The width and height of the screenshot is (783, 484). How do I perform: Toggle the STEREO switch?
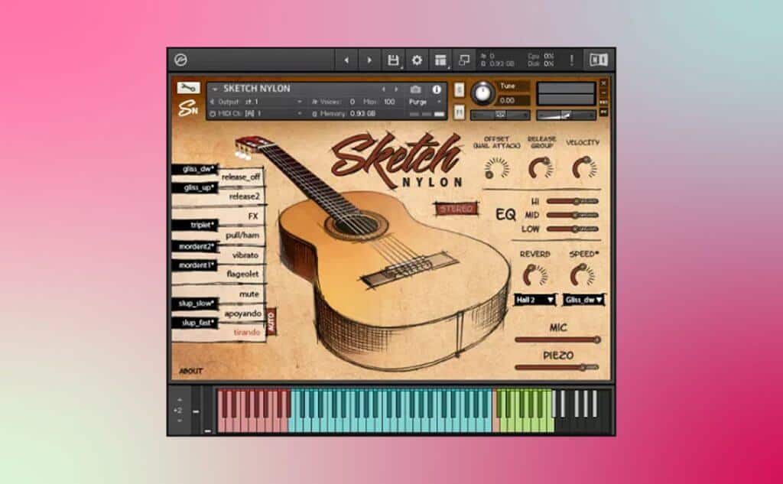tap(456, 208)
